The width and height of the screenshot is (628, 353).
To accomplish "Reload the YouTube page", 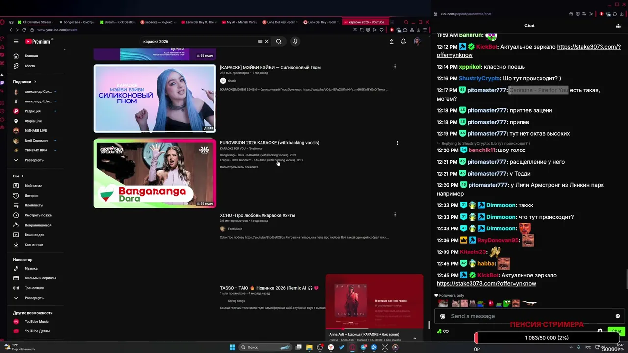I will point(24,30).
